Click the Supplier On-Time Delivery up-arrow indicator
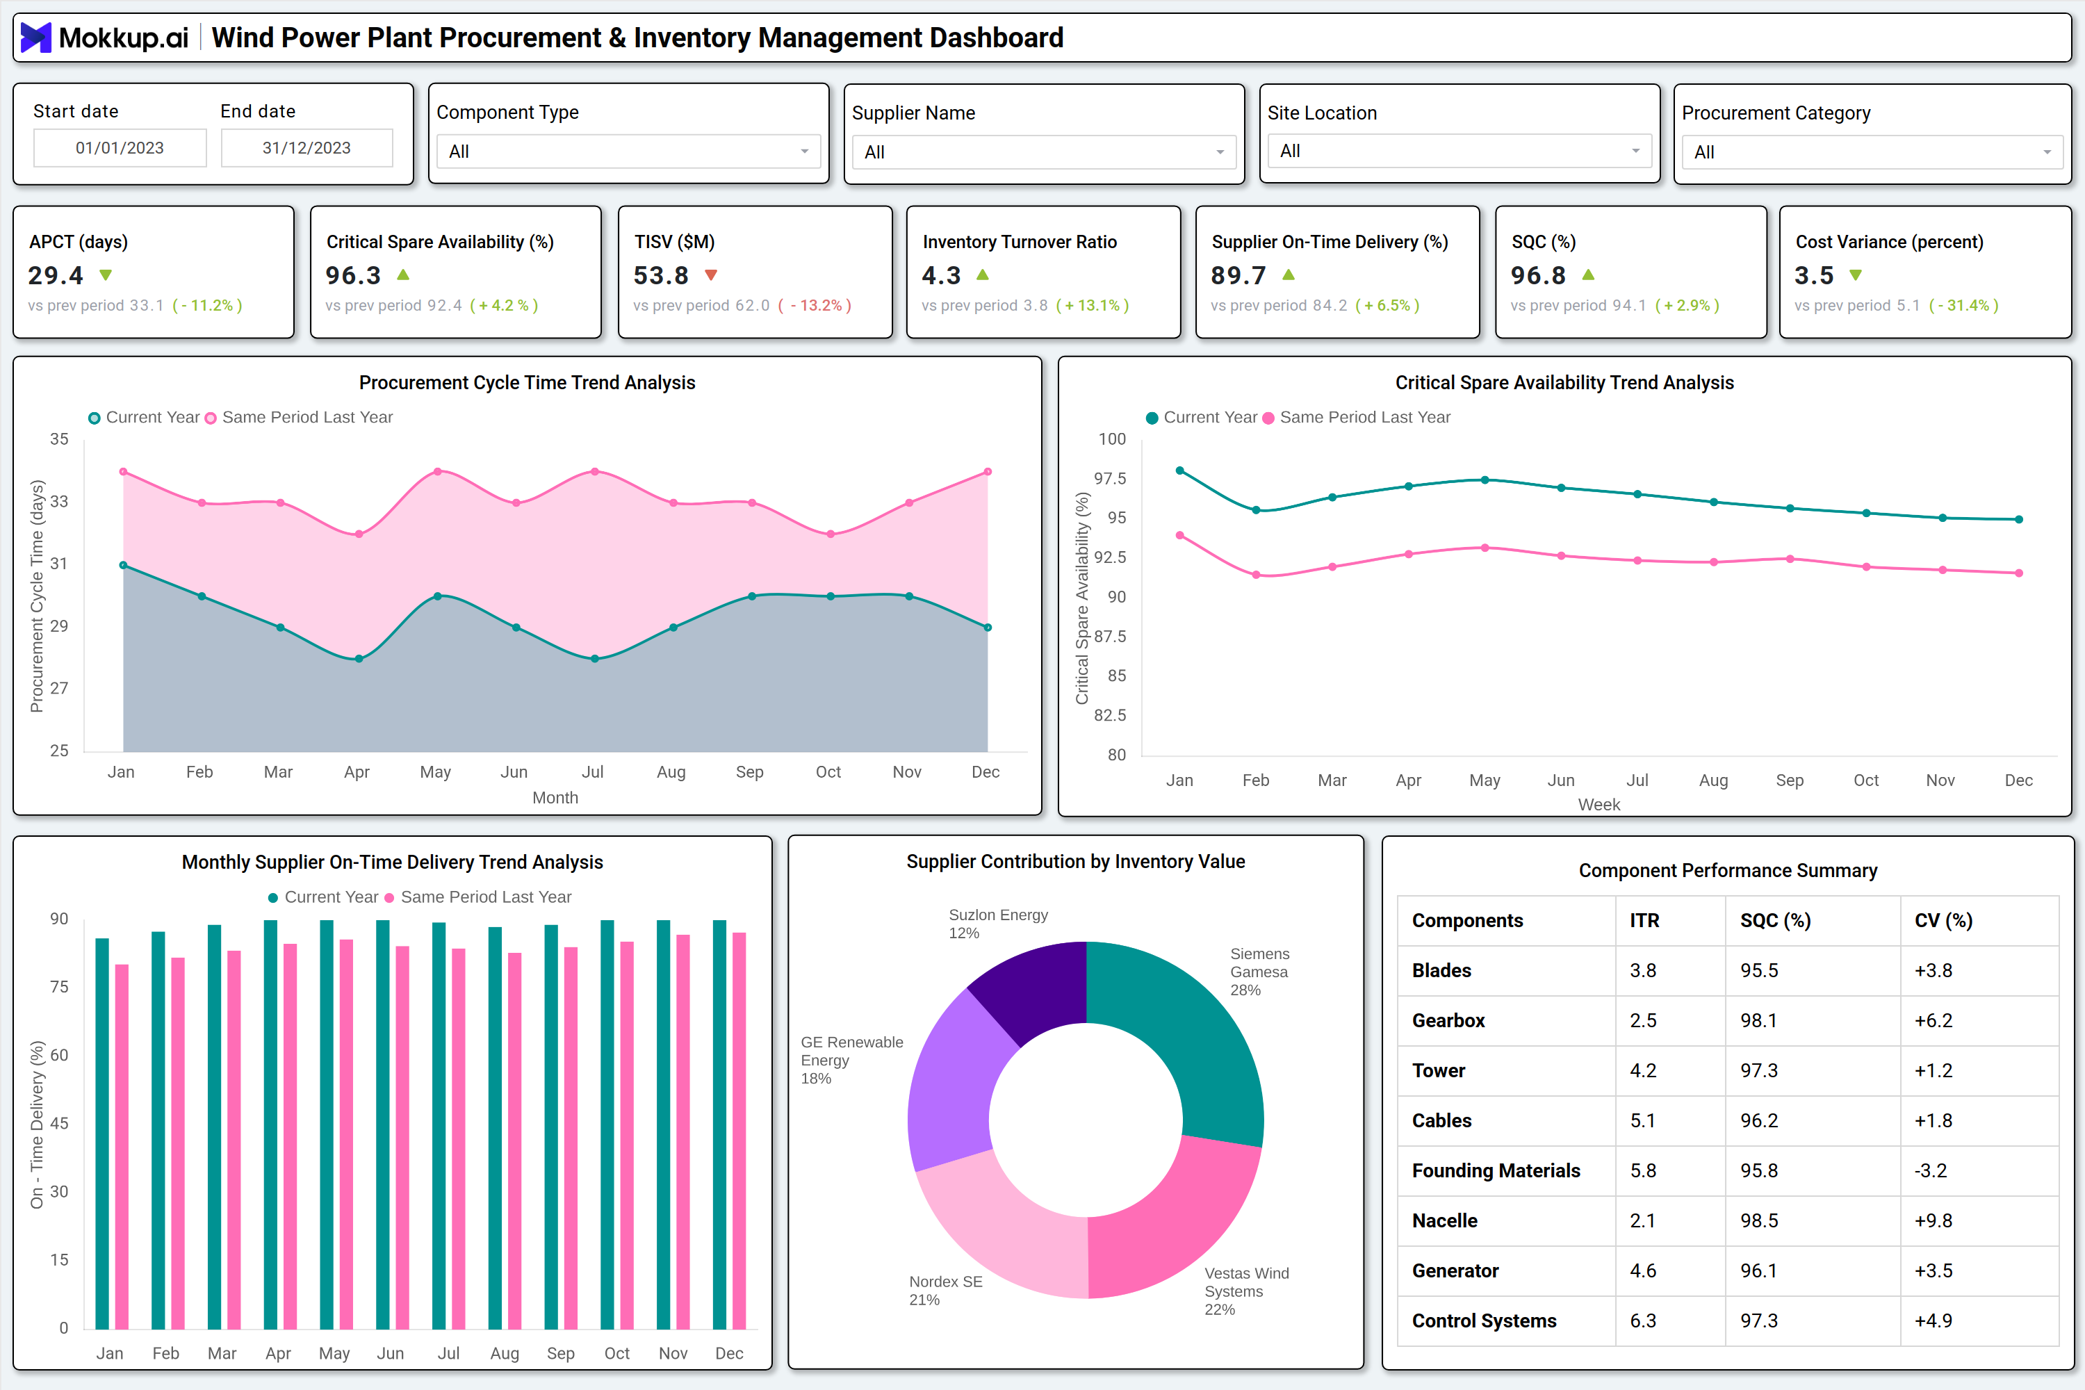 (x=1289, y=275)
